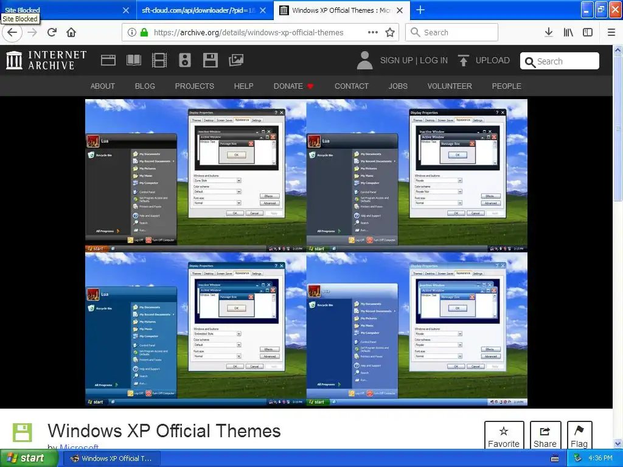Click the green software floppy icon by title
This screenshot has height=467, width=623.
[x=23, y=432]
